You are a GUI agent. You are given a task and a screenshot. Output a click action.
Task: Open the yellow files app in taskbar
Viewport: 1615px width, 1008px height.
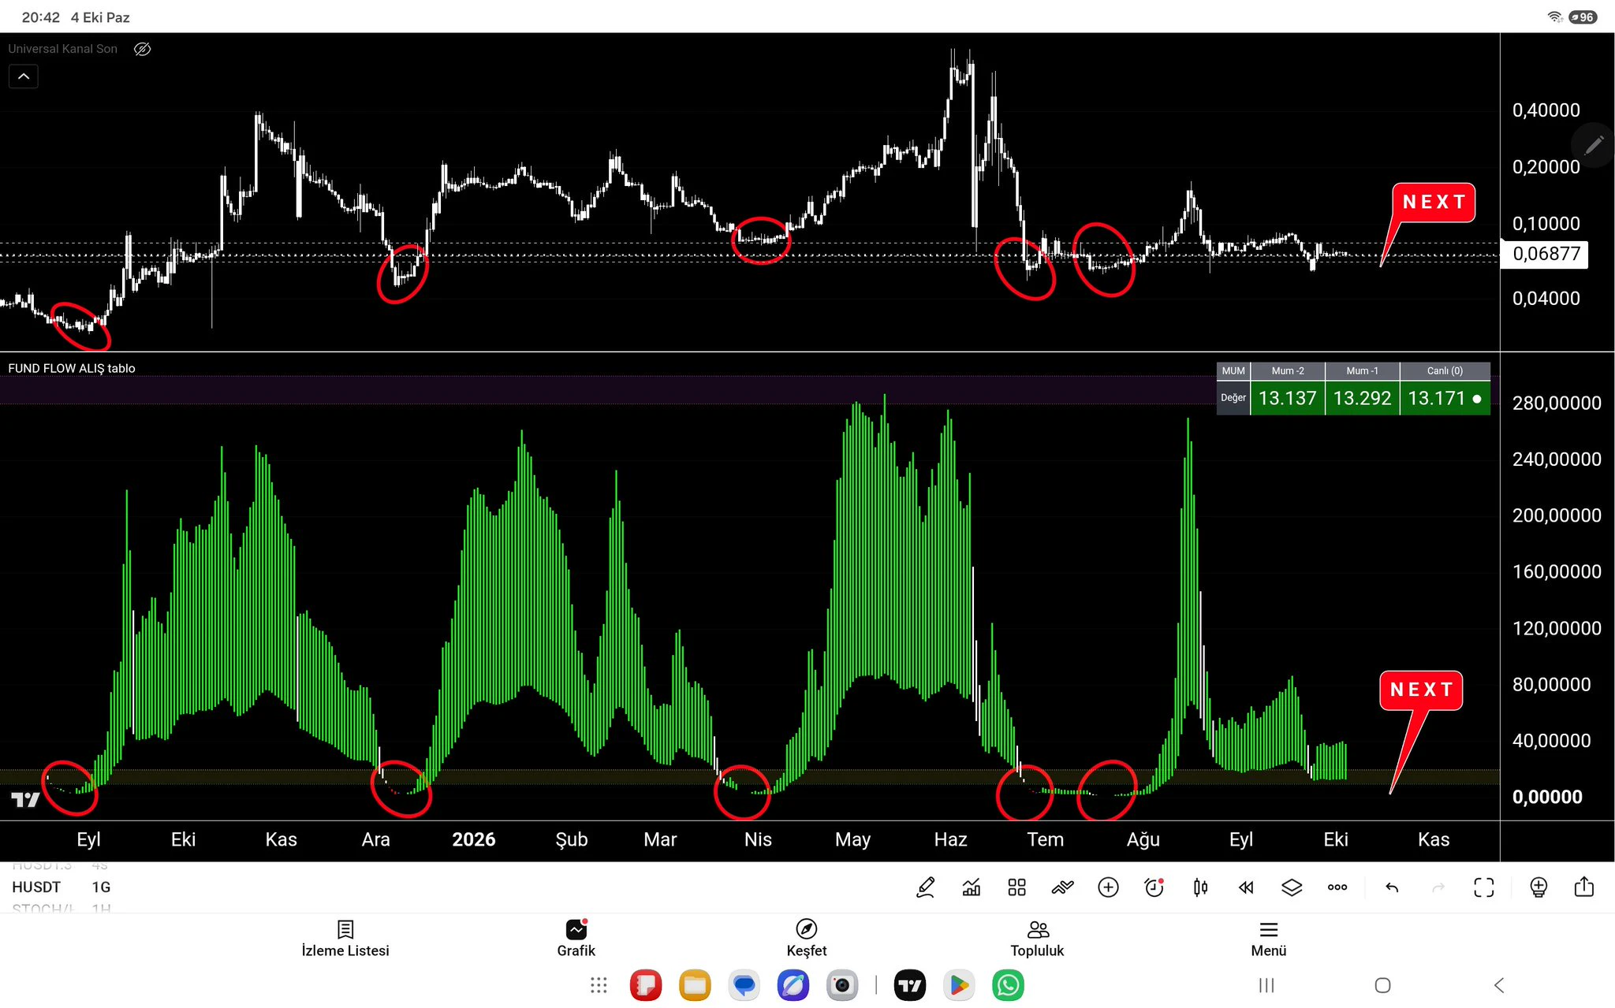[x=695, y=985]
